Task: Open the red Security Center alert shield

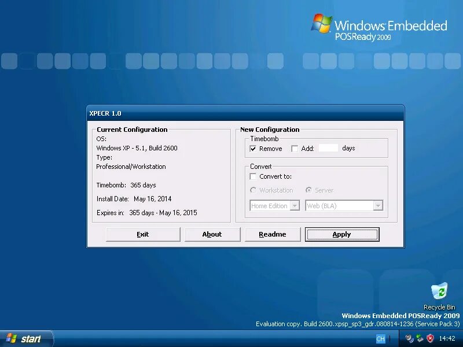Action: pos(429,338)
